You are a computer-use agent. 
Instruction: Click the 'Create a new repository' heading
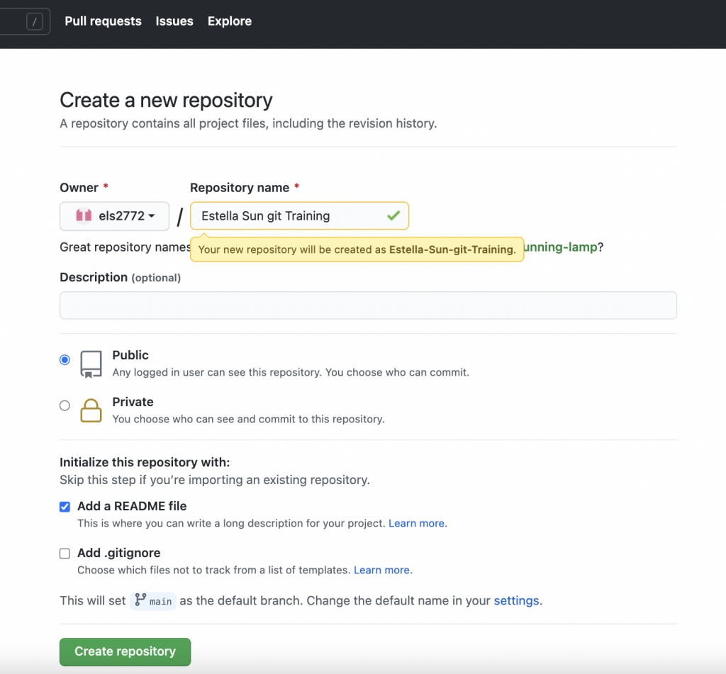tap(166, 100)
